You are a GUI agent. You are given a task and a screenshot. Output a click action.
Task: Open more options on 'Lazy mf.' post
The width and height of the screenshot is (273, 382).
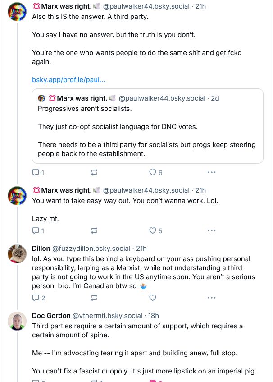(211, 230)
